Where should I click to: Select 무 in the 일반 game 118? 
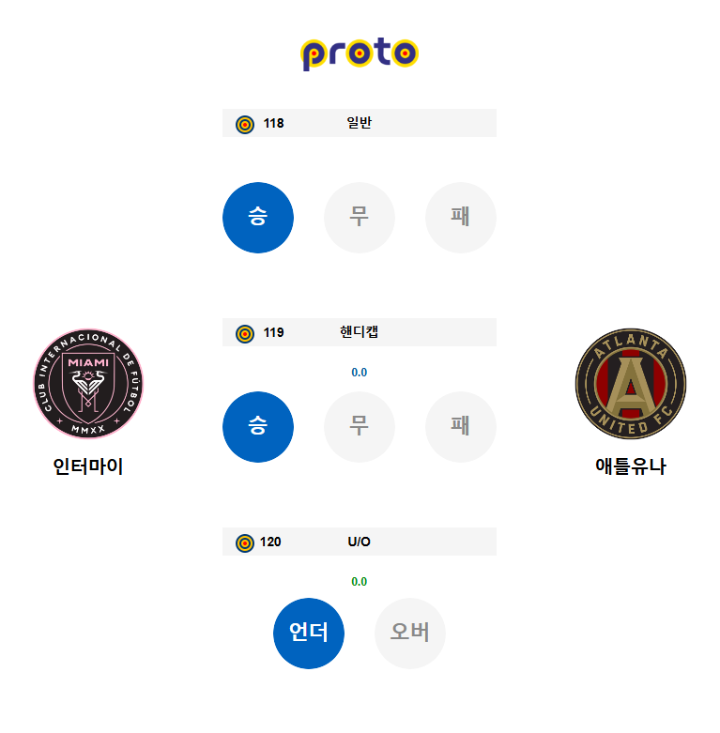pos(360,218)
